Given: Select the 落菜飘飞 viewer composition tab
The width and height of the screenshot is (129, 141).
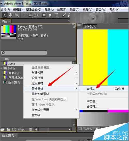Looking at the screenshot, I should point(89,26).
